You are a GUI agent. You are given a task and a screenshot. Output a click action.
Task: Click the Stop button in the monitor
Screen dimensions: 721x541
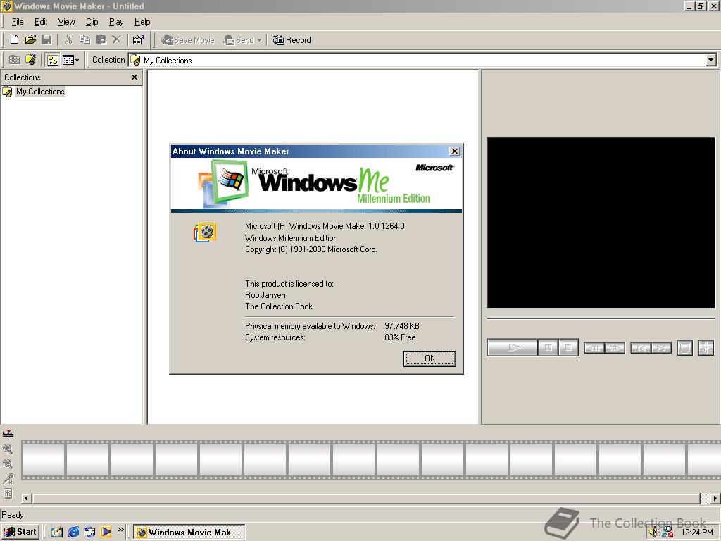pos(568,347)
